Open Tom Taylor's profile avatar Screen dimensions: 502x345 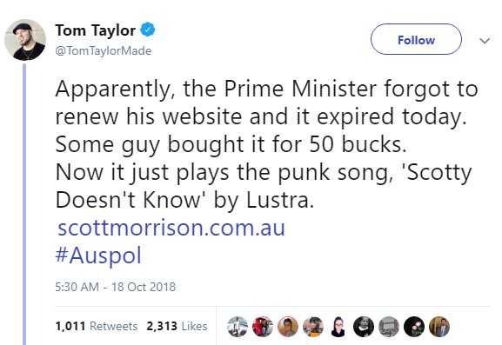[x=25, y=40]
